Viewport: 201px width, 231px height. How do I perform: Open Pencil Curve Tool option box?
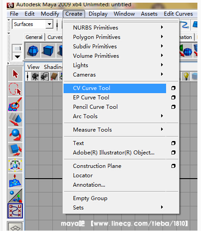coord(173,107)
